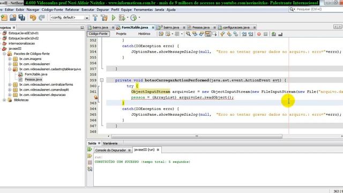Click the Shift Line Left icon
Image resolution: width=343 pixels, height=193 pixels.
coord(244,34)
